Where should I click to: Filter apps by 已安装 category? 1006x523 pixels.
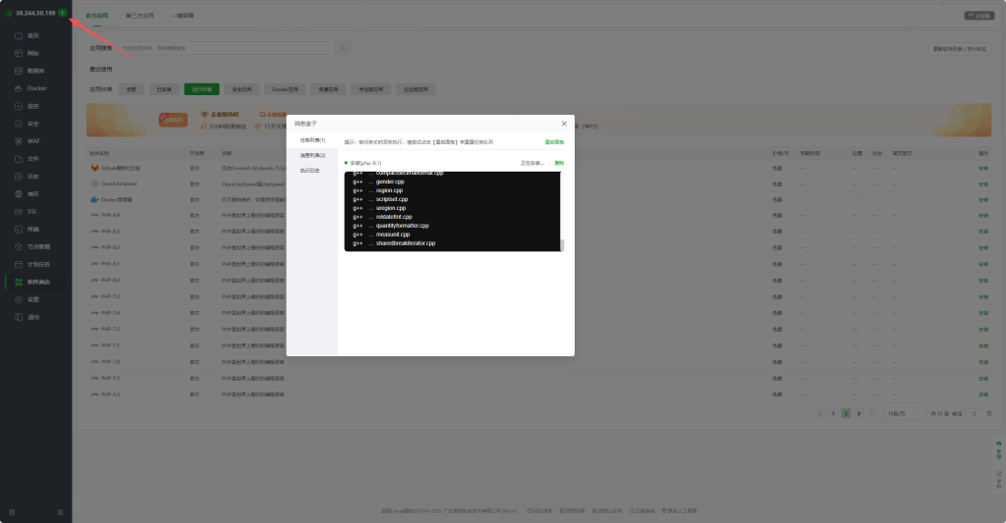pyautogui.click(x=164, y=89)
